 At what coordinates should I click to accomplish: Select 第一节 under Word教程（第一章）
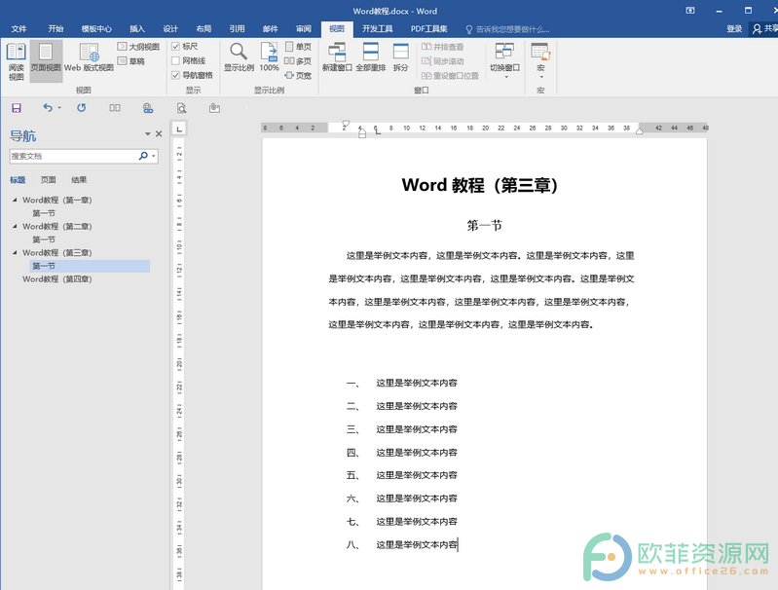click(44, 213)
